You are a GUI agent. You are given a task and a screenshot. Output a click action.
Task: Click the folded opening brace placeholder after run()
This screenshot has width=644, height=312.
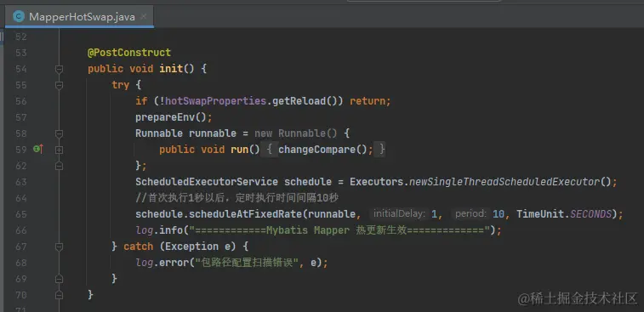270,150
